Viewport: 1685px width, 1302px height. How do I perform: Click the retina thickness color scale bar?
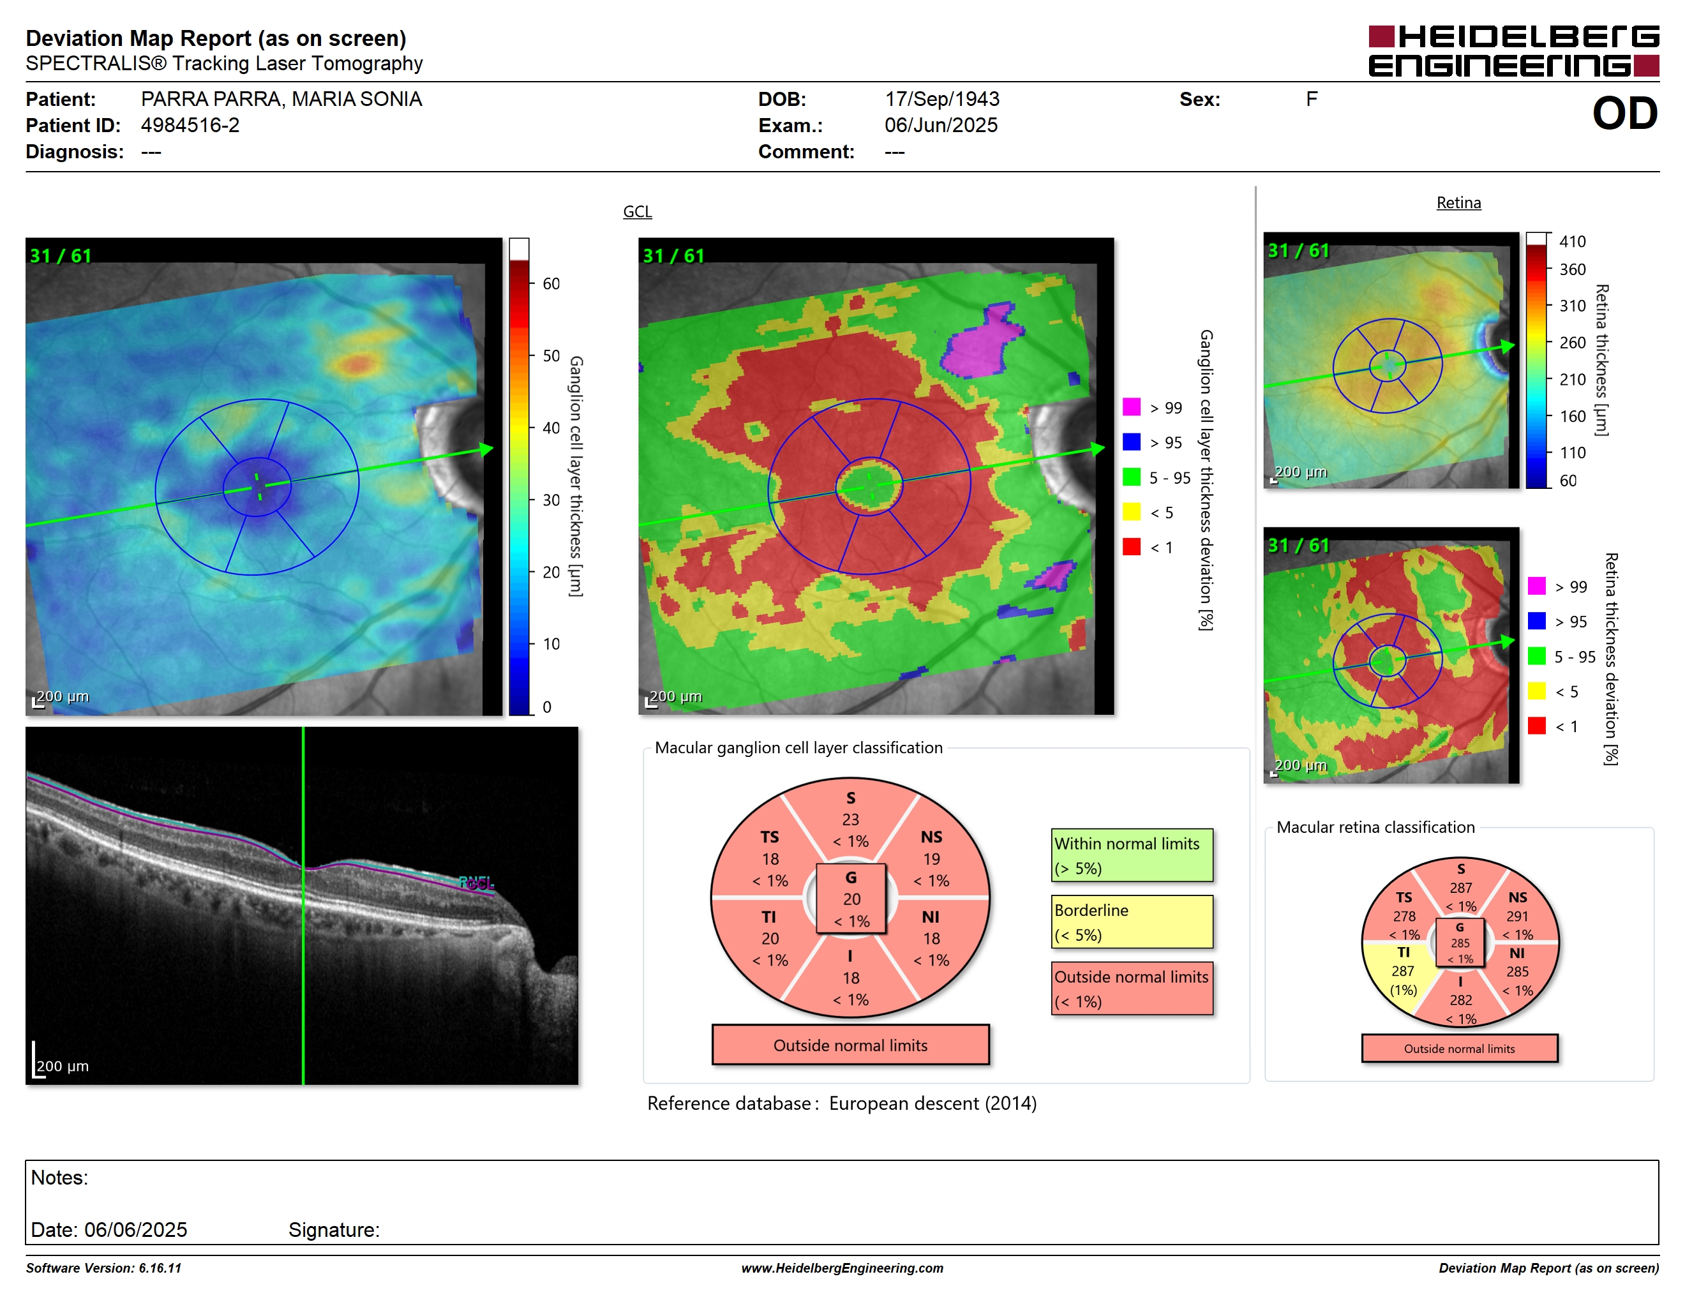tap(1537, 360)
